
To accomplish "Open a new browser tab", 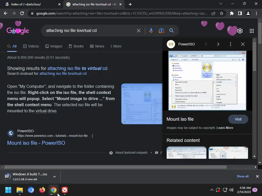I will [130, 4].
